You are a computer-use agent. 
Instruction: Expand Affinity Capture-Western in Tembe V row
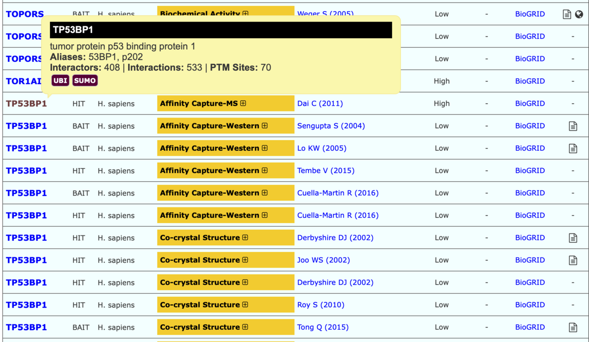265,171
